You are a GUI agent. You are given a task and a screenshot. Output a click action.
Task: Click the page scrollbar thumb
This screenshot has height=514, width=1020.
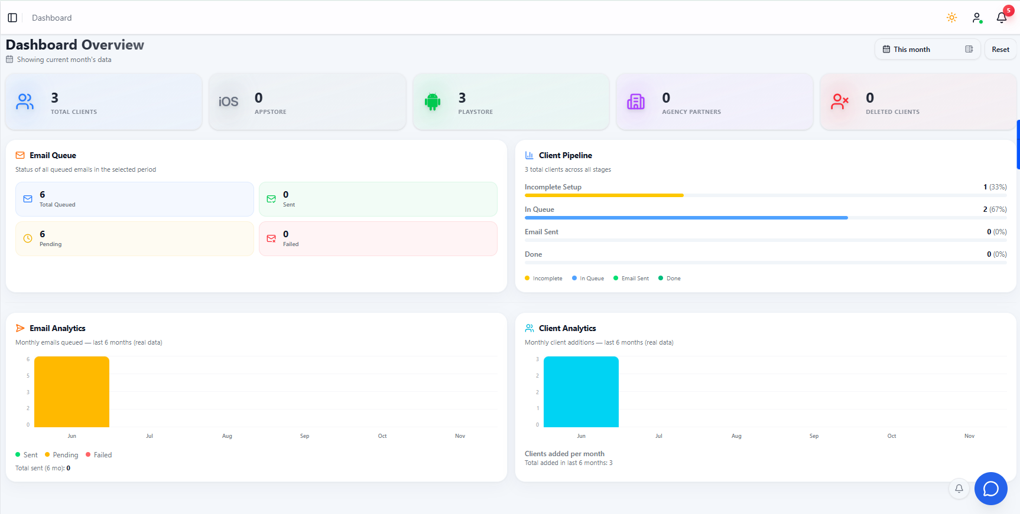point(1018,145)
